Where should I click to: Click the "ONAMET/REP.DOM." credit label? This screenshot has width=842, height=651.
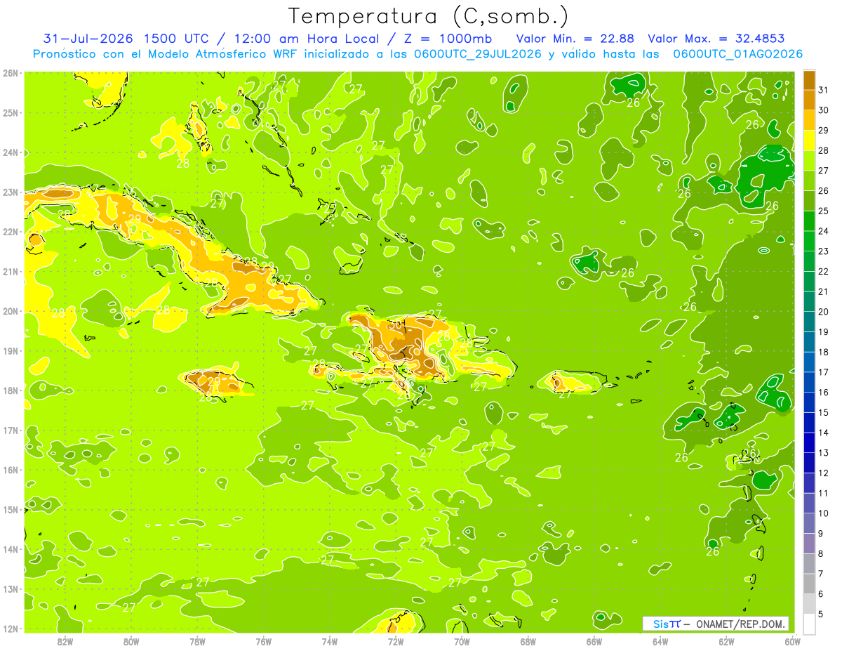741,624
